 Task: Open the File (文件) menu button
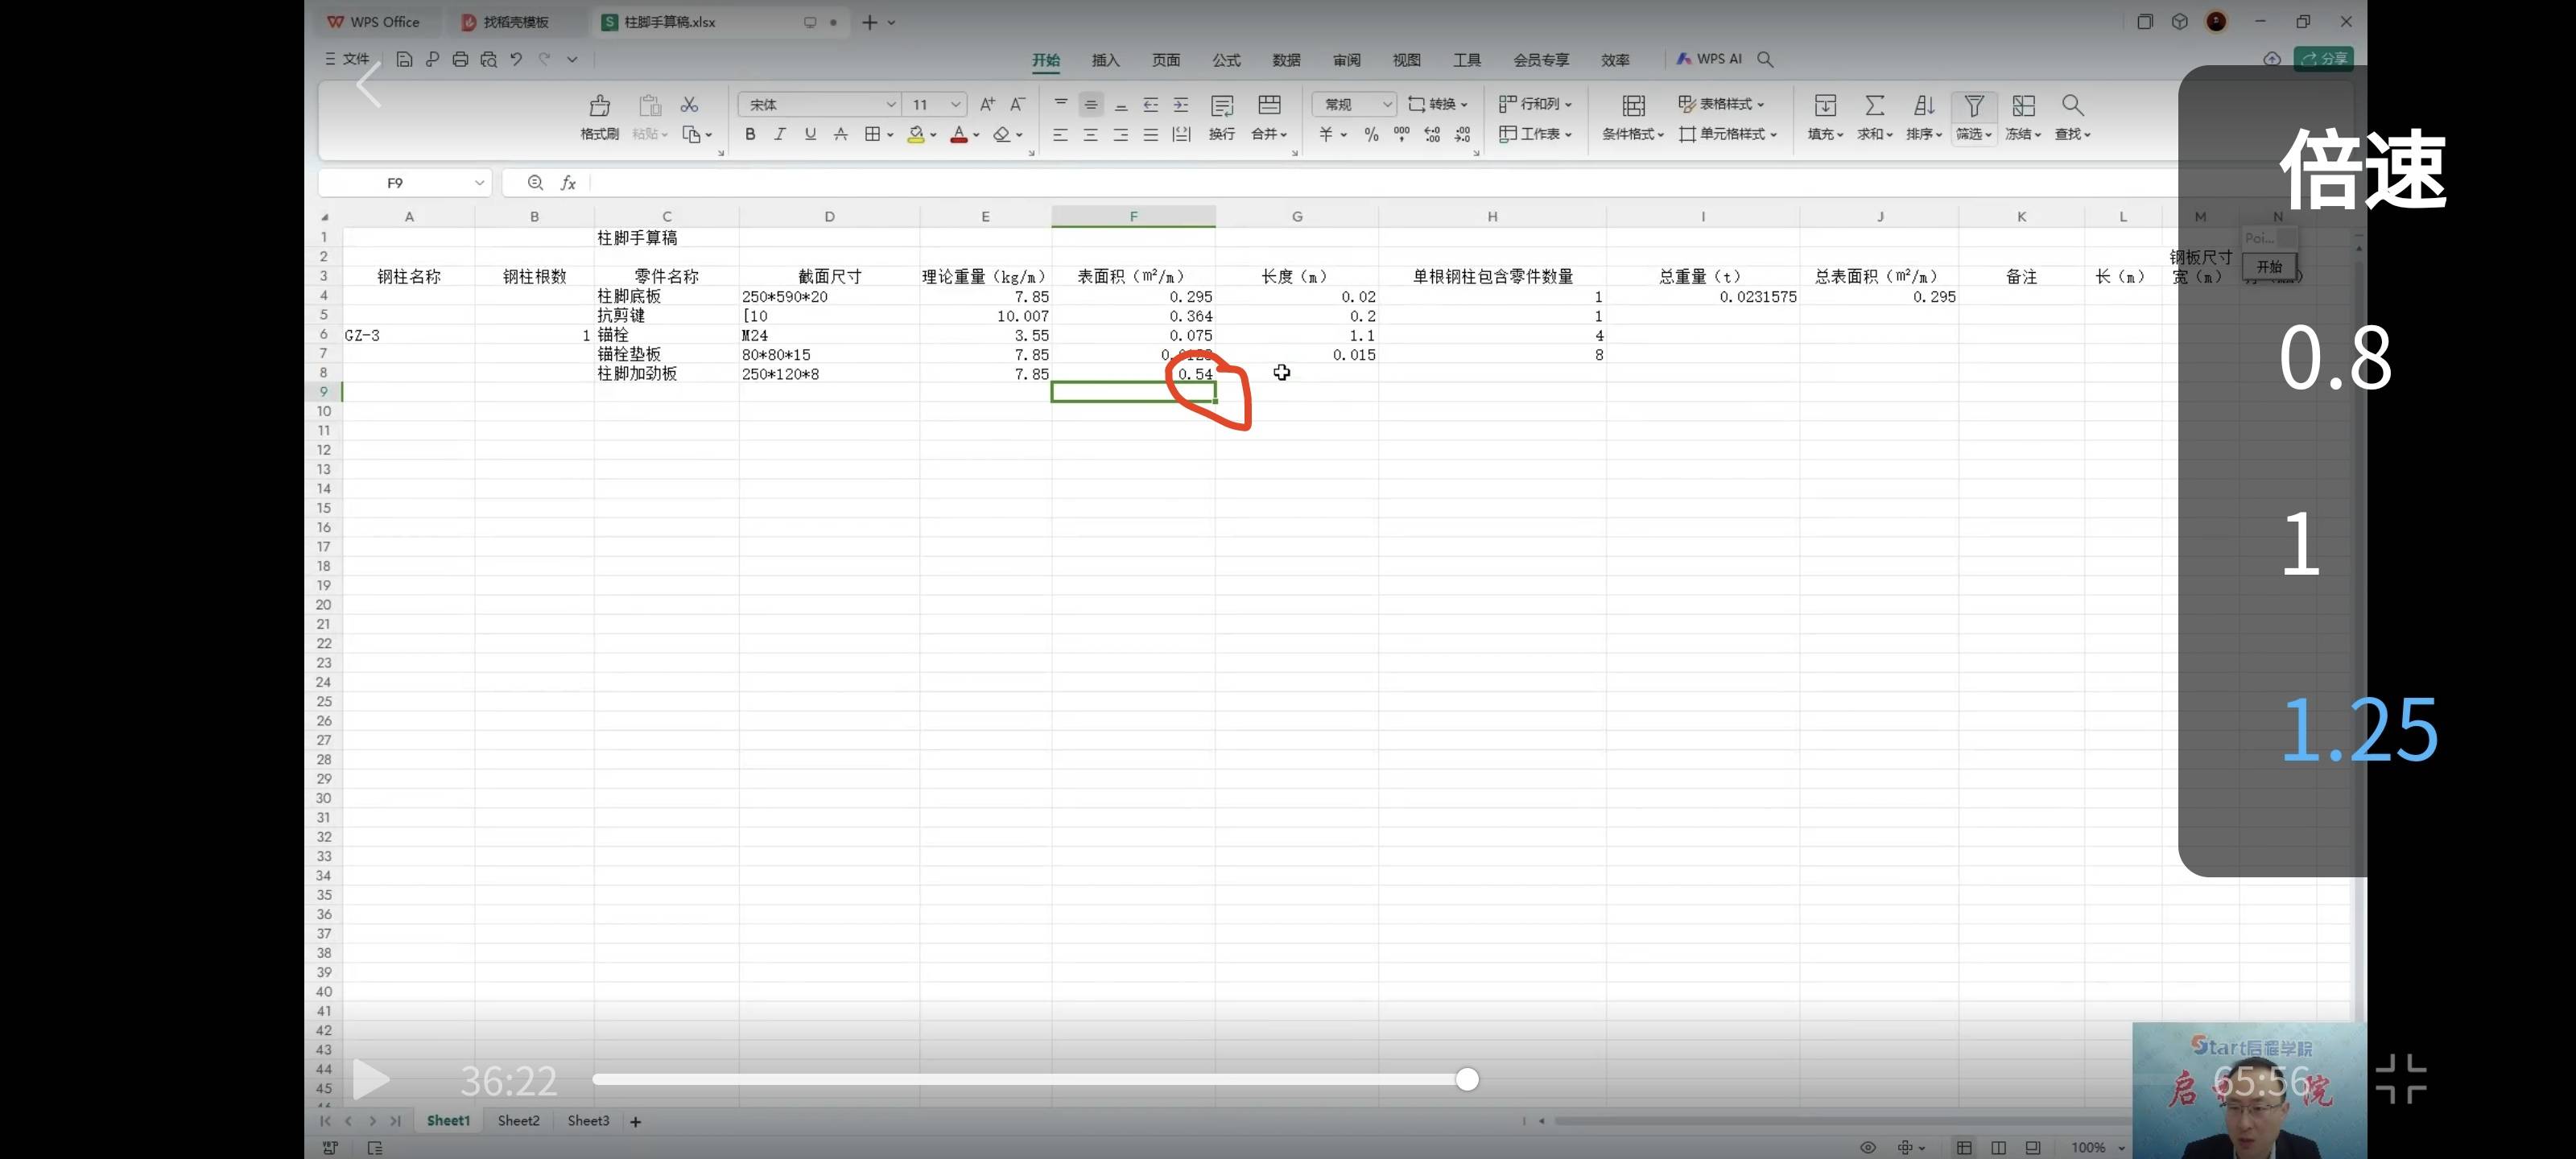pyautogui.click(x=347, y=59)
